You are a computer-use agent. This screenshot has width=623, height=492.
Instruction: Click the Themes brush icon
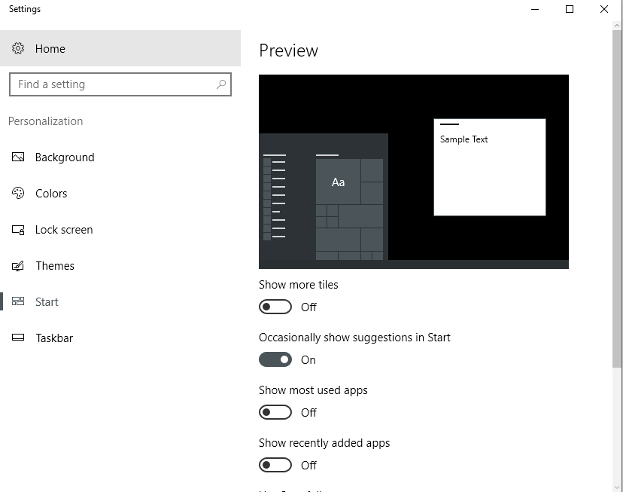click(18, 266)
